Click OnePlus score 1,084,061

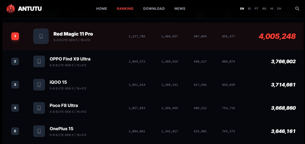[x=137, y=131]
